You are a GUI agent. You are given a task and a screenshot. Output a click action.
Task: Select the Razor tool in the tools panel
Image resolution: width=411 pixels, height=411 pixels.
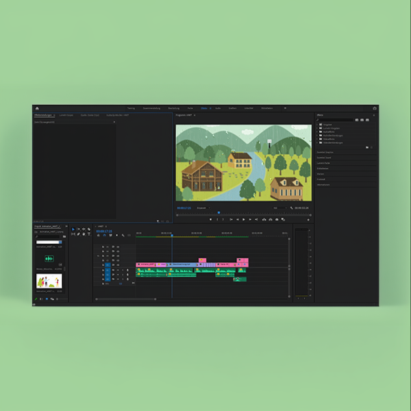pos(89,229)
